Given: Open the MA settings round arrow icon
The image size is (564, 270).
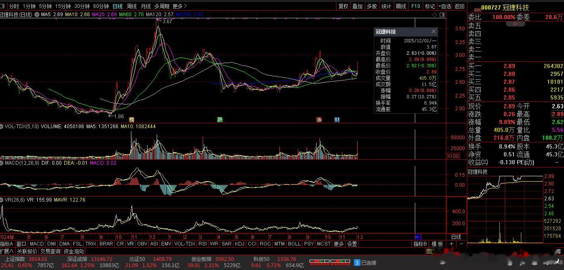Looking at the screenshot, I should [36, 15].
